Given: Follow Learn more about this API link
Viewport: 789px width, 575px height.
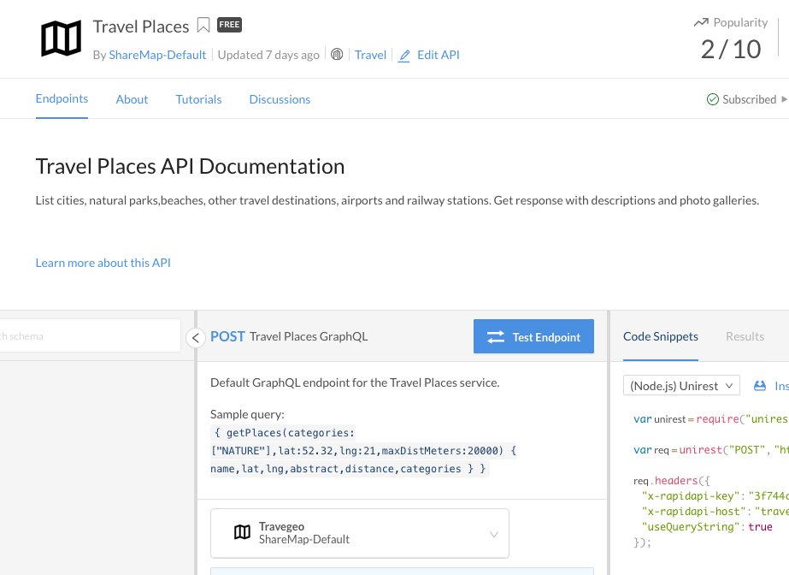Looking at the screenshot, I should [x=103, y=263].
